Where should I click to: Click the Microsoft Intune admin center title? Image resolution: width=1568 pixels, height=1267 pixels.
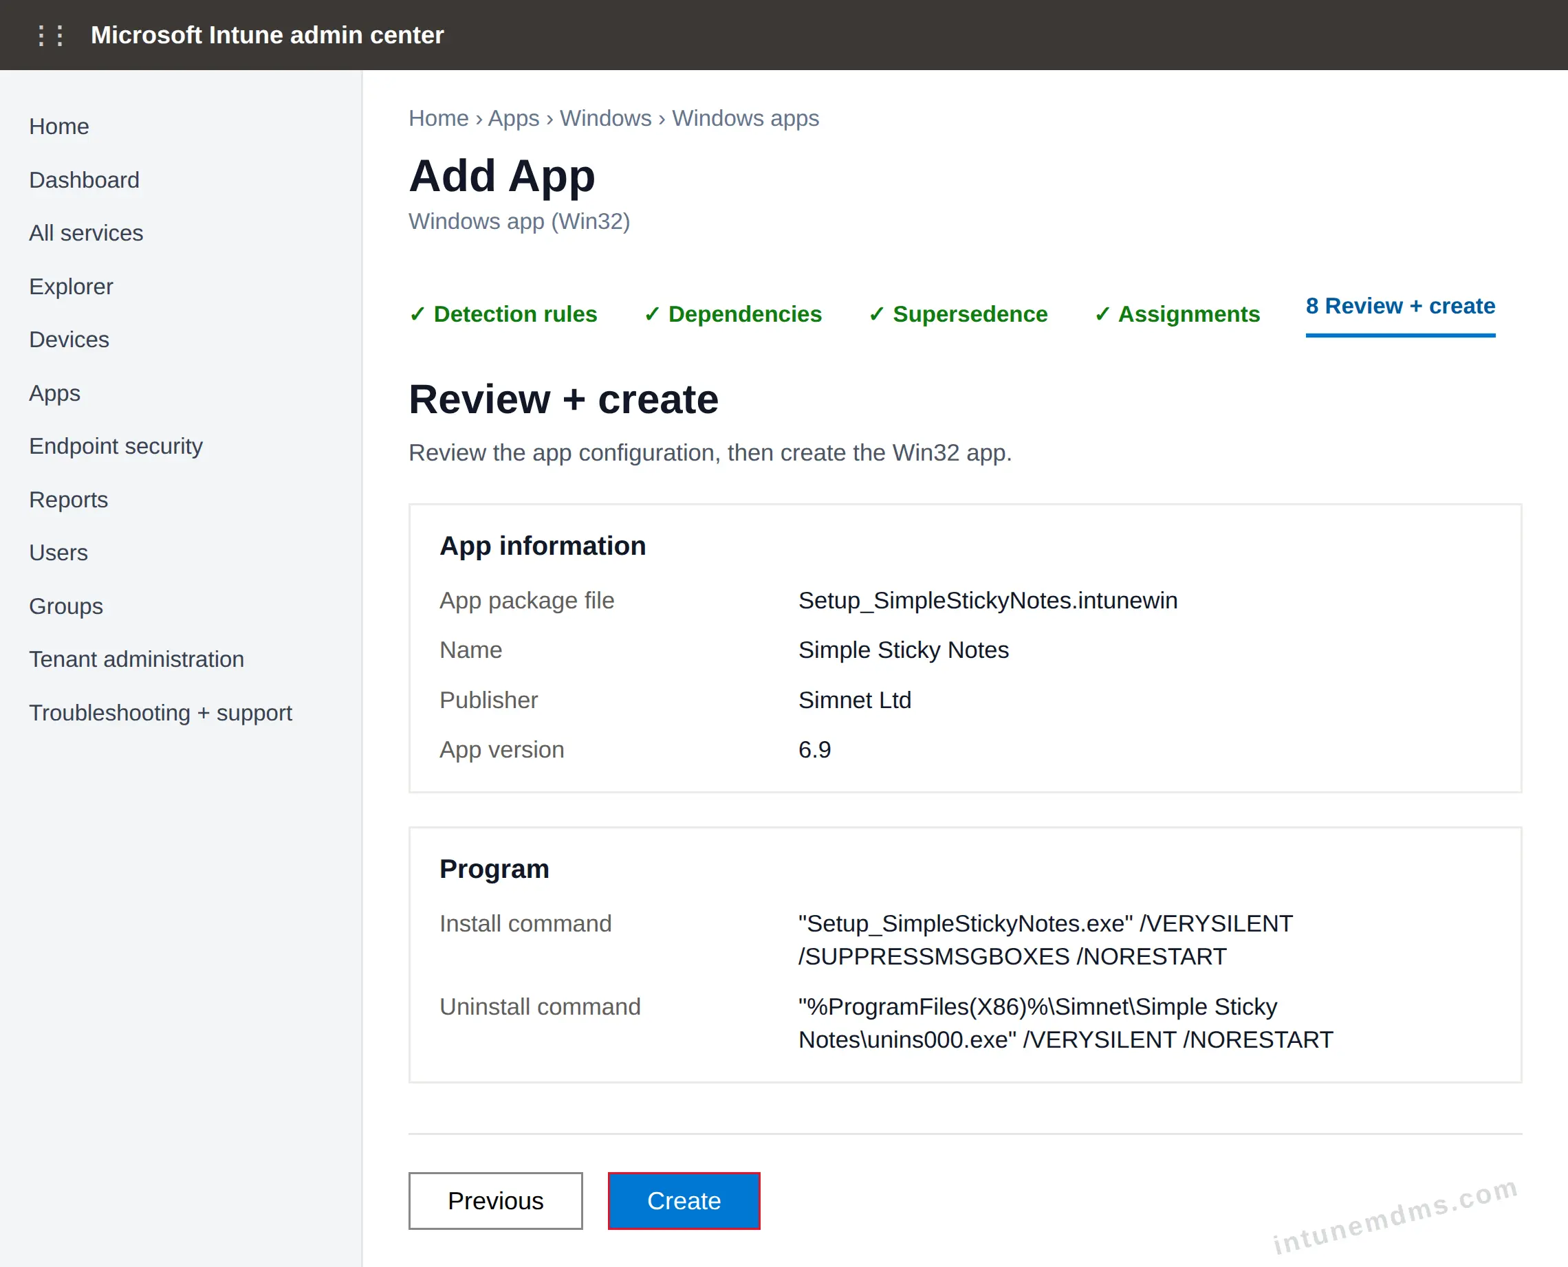tap(267, 35)
